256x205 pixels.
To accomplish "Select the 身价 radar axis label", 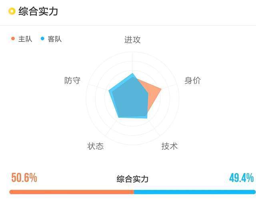I will (192, 80).
